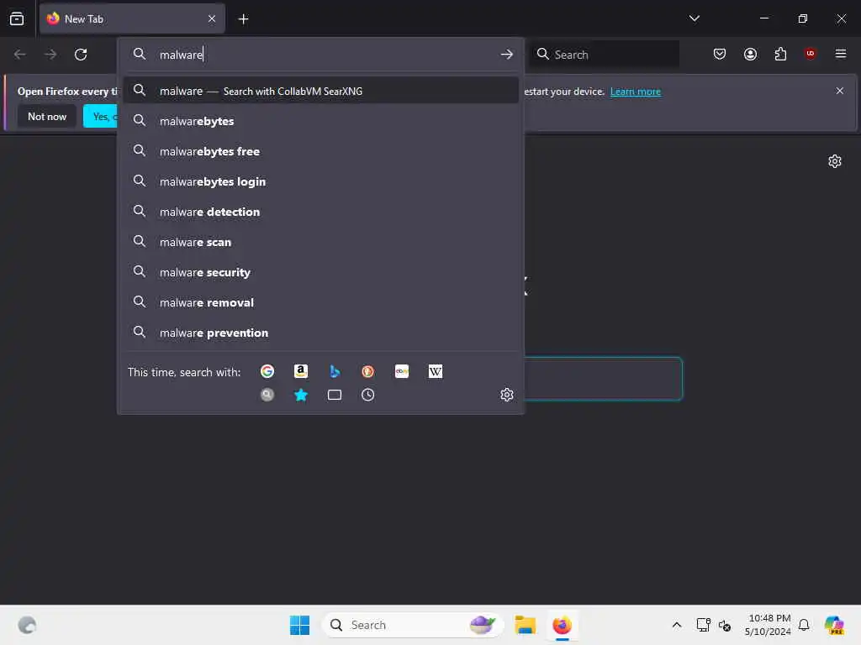Open the muted volume tray icon
This screenshot has height=645, width=861.
click(x=725, y=625)
